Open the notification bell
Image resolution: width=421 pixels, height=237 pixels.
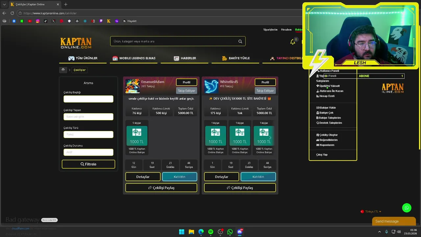pyautogui.click(x=292, y=42)
